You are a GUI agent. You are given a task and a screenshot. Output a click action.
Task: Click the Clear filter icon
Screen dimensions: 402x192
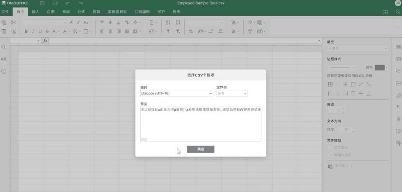[x=178, y=31]
